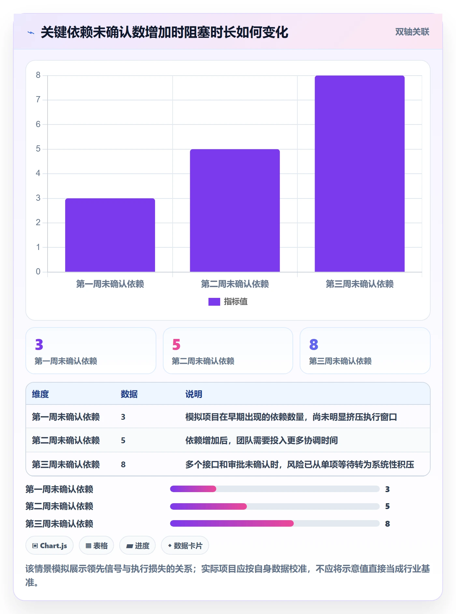Select the 第二周未确认依赖 bar in the chart
The image size is (456, 614).
[235, 211]
